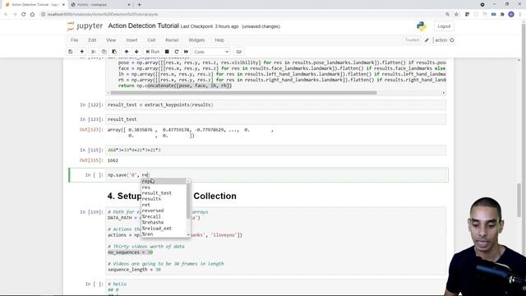Viewport: 526px width, 296px height.
Task: Go forward in browser history
Action: click(x=15, y=15)
